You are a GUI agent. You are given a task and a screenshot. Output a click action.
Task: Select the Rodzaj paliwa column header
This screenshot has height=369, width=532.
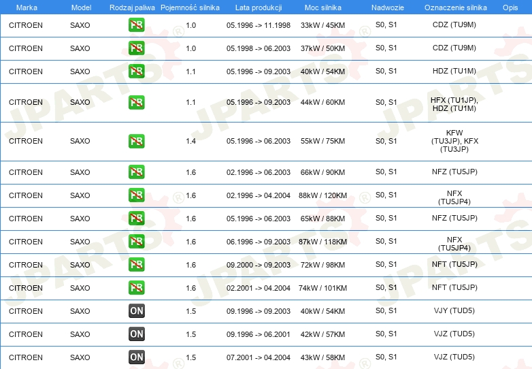coord(132,7)
